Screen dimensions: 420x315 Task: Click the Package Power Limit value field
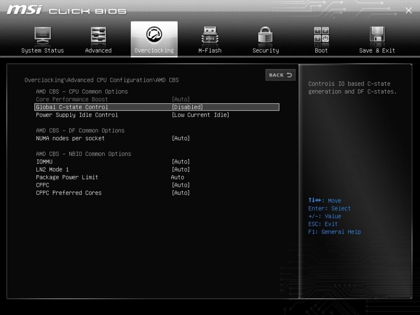[178, 177]
